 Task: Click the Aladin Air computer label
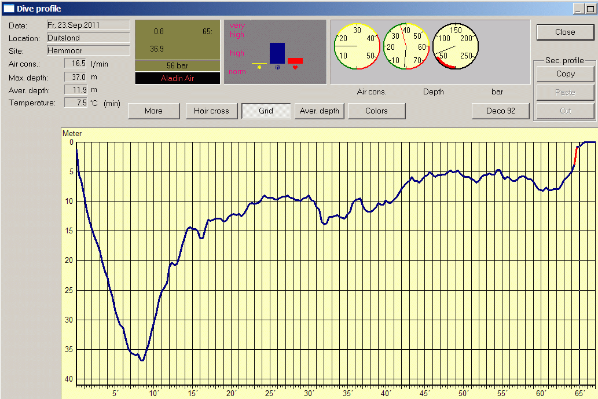tap(177, 78)
